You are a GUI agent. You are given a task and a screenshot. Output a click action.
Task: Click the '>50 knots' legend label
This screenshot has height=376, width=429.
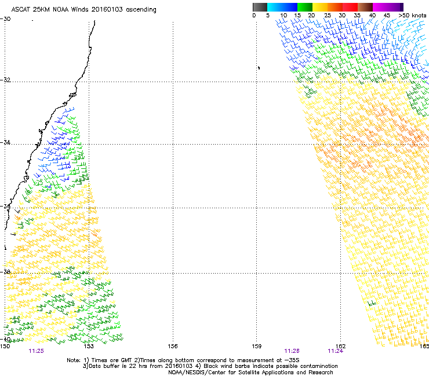[x=413, y=16]
